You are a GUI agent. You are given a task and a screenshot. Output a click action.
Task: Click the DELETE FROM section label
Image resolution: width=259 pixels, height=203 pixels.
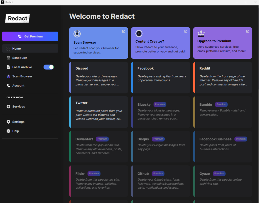14,98
